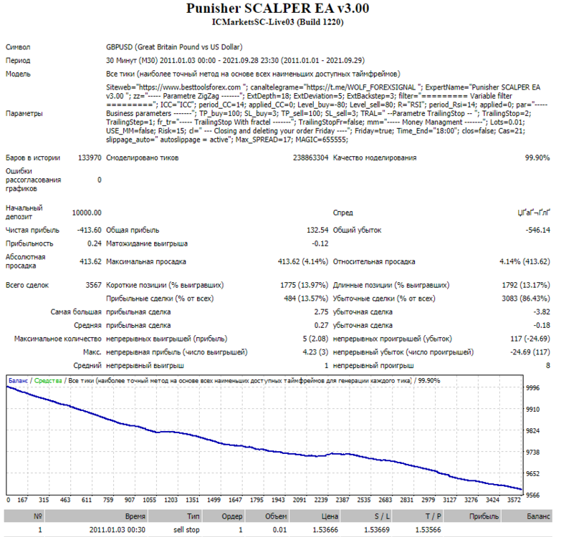Click the 'Модель' label
Image resolution: width=561 pixels, height=537 pixels.
pos(18,74)
